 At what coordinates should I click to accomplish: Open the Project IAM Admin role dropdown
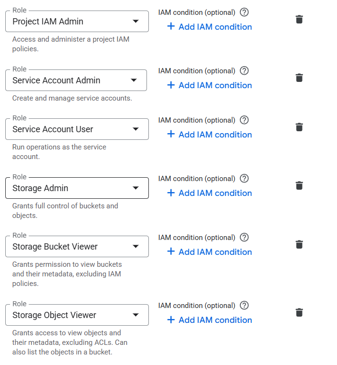[x=77, y=22]
